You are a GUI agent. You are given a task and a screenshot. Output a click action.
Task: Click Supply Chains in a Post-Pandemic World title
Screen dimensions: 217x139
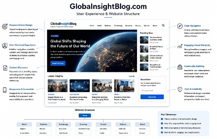[56, 98]
